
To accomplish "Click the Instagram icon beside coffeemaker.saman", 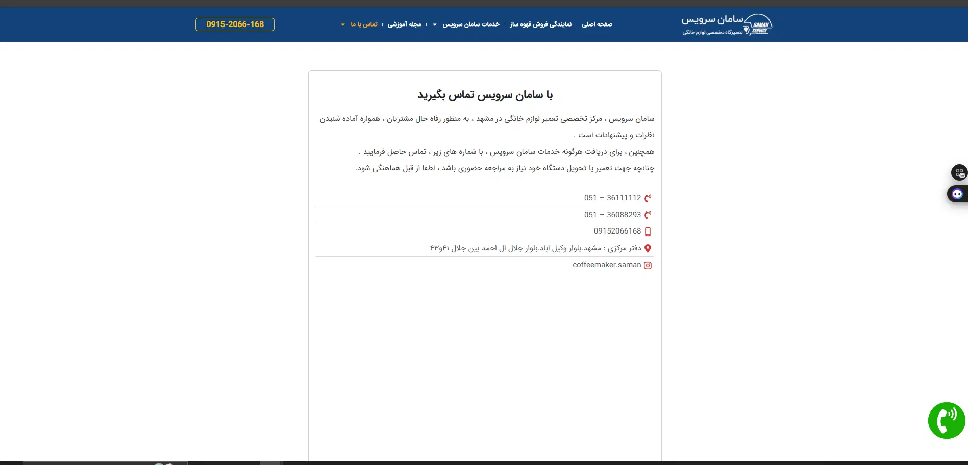I will pyautogui.click(x=648, y=265).
